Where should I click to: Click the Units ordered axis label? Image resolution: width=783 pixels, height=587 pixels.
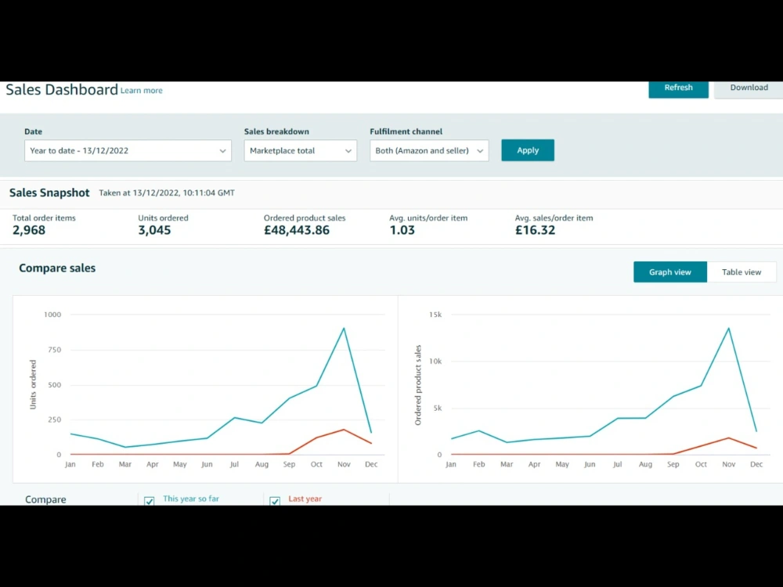pyautogui.click(x=33, y=385)
